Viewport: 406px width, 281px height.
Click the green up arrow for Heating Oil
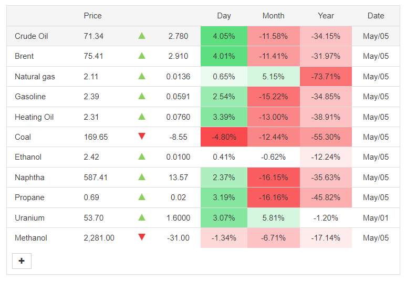click(142, 117)
